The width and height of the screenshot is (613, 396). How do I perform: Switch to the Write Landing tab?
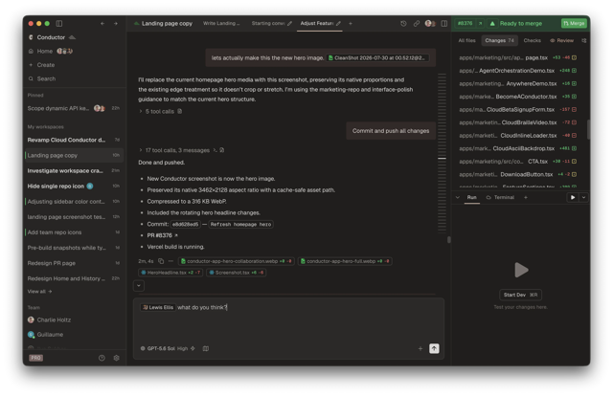[221, 23]
